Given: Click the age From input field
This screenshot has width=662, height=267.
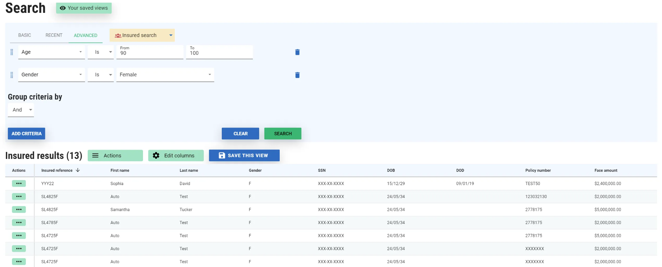Looking at the screenshot, I should [150, 53].
